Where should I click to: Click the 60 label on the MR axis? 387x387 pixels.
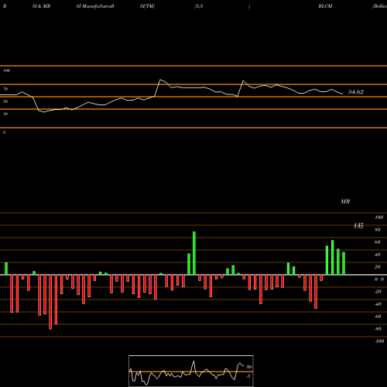[x=378, y=242]
